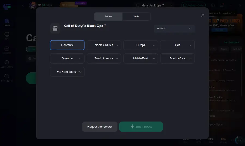
Task: Expand the Asia server list
Action: (177, 45)
